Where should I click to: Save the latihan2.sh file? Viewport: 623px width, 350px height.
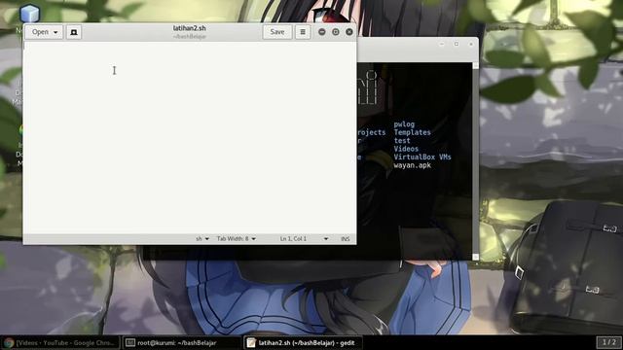[x=276, y=32]
